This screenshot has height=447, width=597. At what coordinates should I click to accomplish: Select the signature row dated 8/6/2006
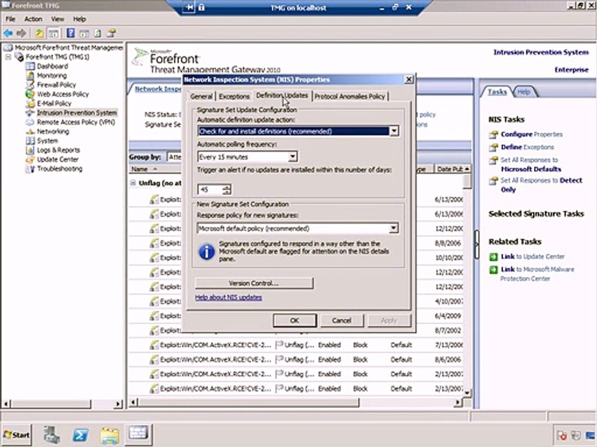[x=296, y=359]
